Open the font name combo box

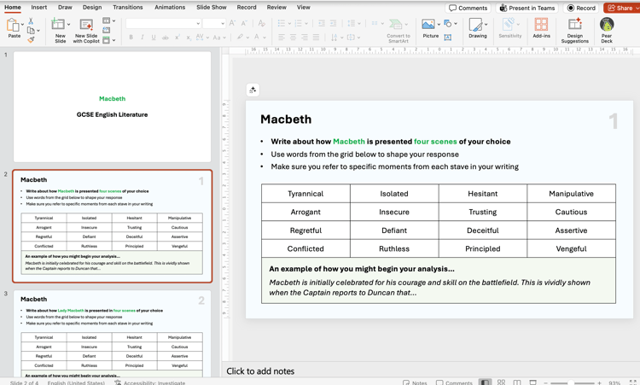click(x=162, y=24)
